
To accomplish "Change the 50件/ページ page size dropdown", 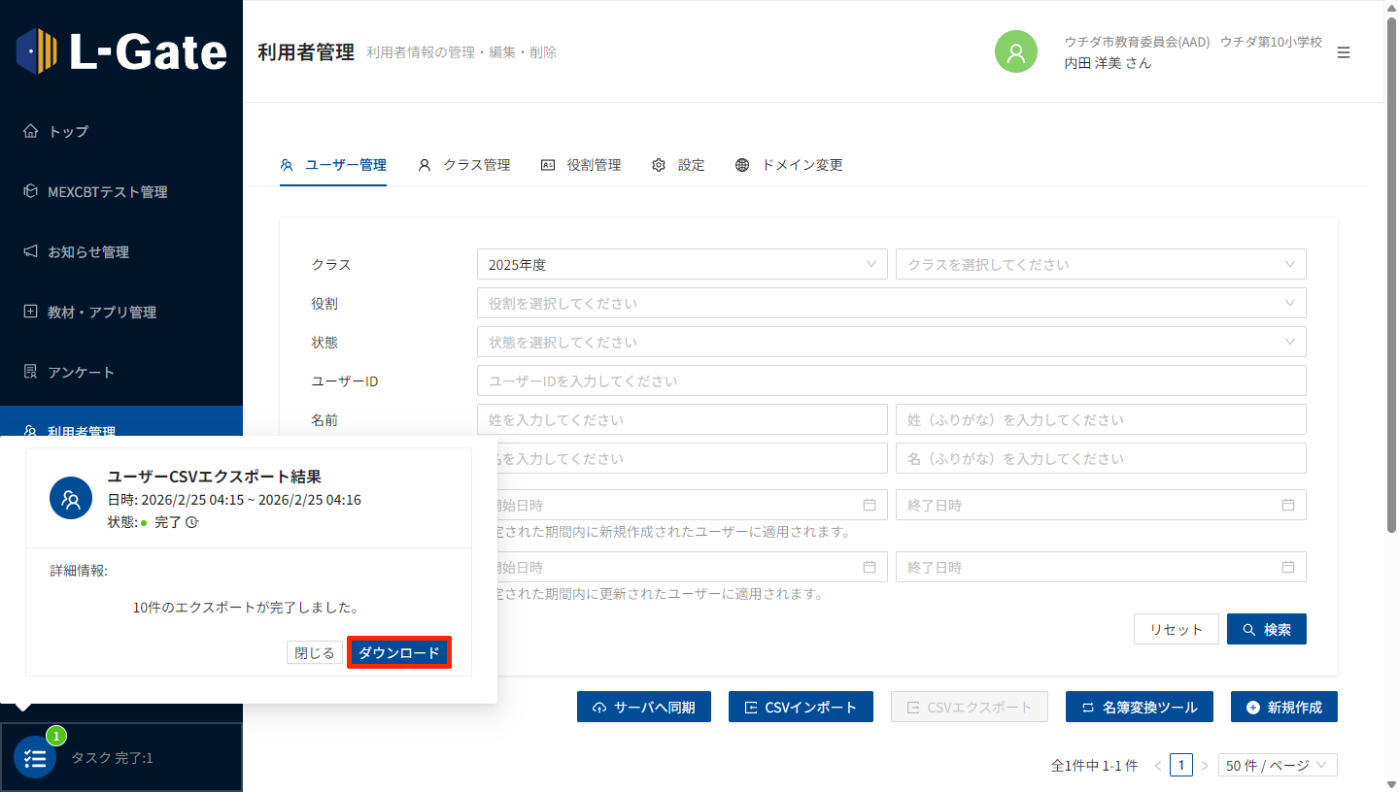I will pyautogui.click(x=1278, y=765).
